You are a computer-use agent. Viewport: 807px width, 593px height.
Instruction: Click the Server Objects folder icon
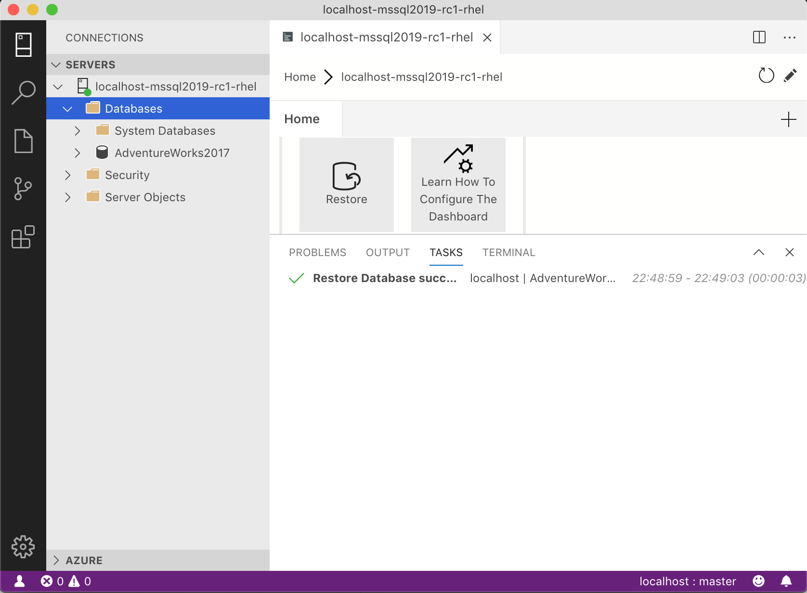tap(93, 196)
